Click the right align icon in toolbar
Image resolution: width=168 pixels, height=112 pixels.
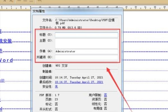tap(31, 1)
